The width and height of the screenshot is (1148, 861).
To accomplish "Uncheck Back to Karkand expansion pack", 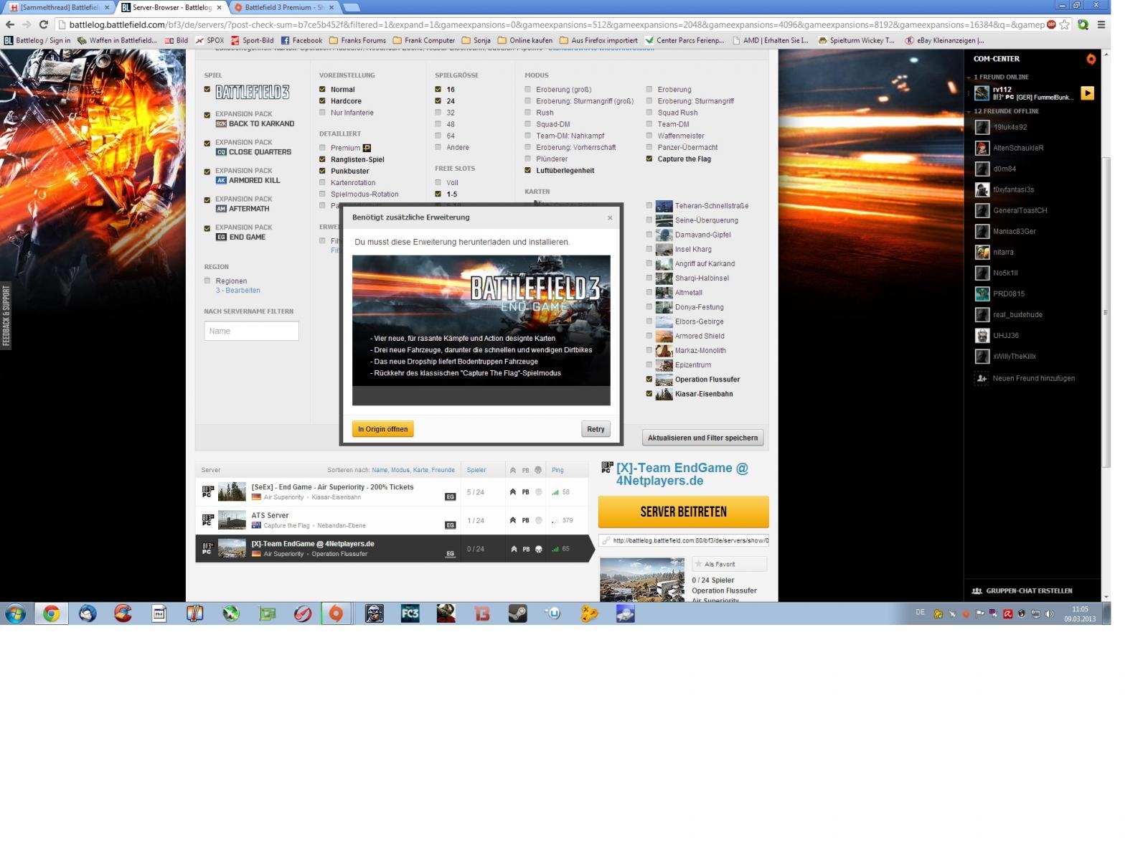I will [x=207, y=115].
